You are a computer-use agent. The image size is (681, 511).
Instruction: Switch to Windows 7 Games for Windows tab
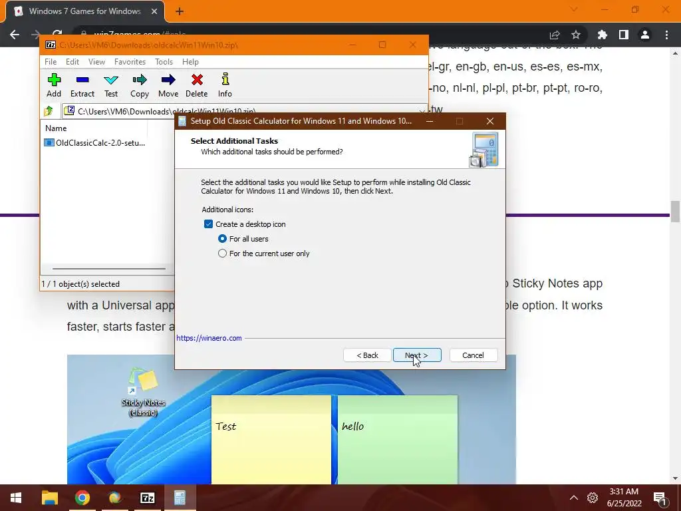85,12
